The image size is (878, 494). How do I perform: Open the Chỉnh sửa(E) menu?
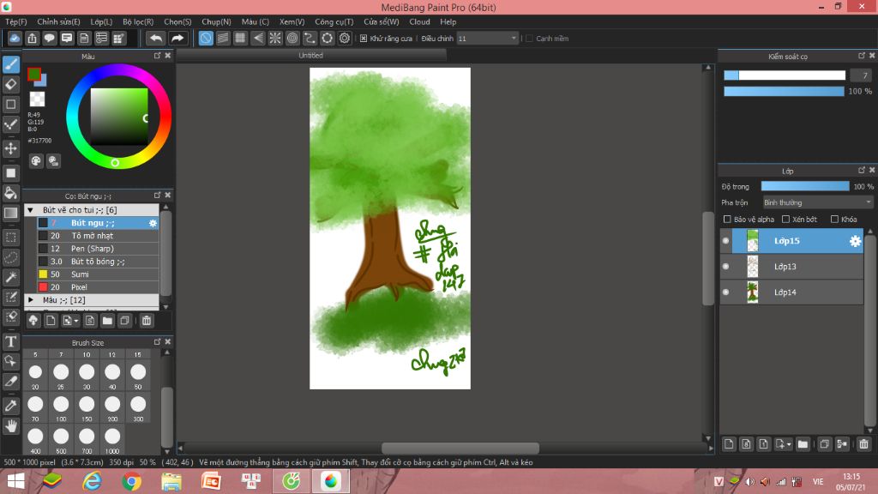click(x=59, y=21)
